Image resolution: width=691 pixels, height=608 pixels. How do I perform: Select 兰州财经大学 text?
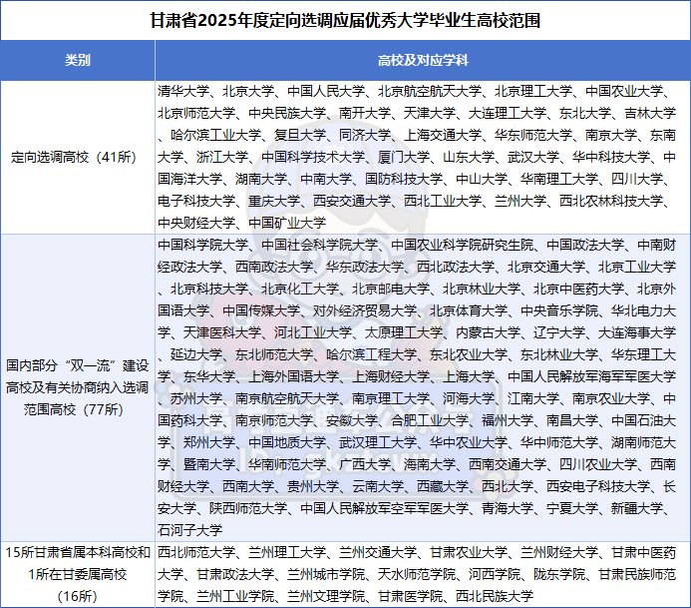[559, 552]
